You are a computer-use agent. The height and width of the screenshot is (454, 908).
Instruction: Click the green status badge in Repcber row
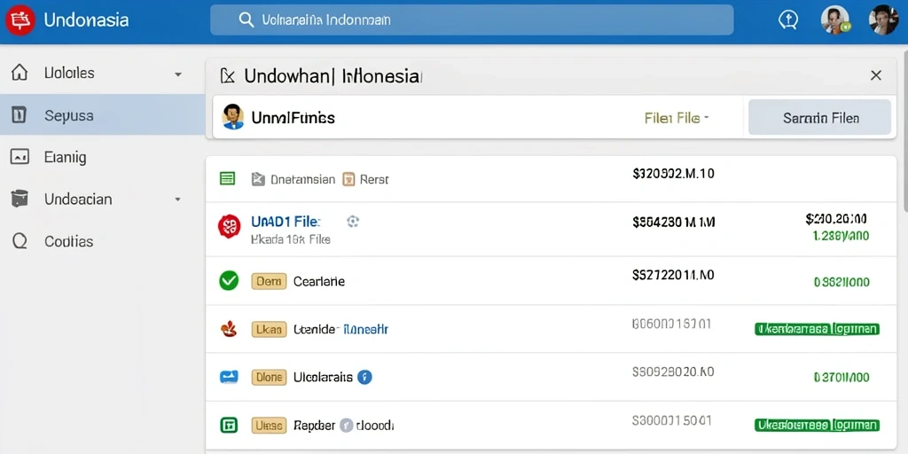tap(817, 425)
